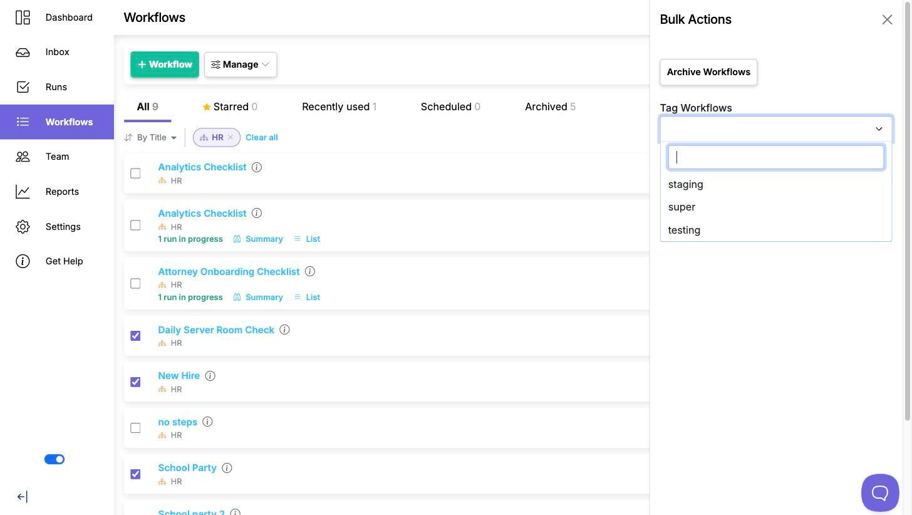Choose the testing tag option
The height and width of the screenshot is (515, 912).
(776, 230)
